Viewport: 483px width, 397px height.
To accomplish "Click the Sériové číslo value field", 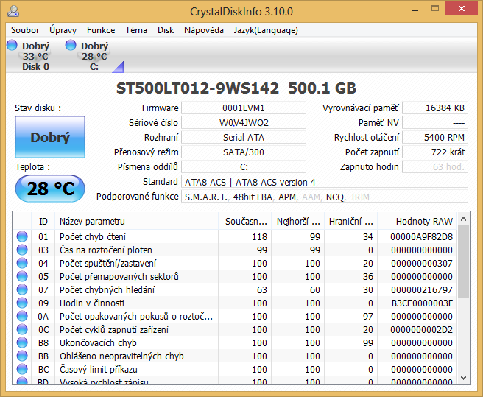I will pyautogui.click(x=244, y=122).
